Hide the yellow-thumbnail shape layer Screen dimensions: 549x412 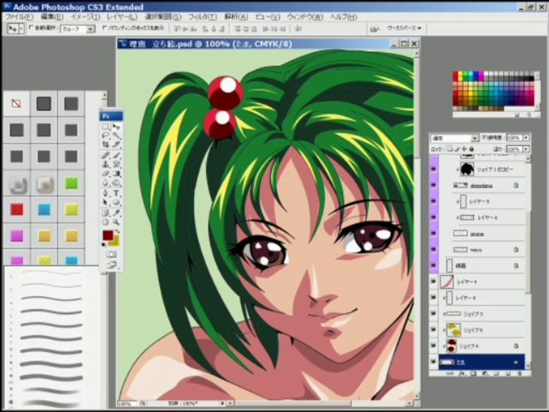[x=434, y=330]
